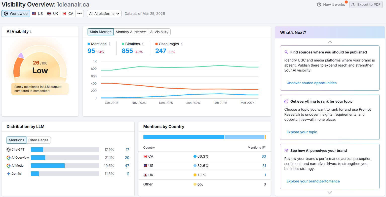
Task: Switch to the Monthly Audience tab
Action: click(131, 32)
